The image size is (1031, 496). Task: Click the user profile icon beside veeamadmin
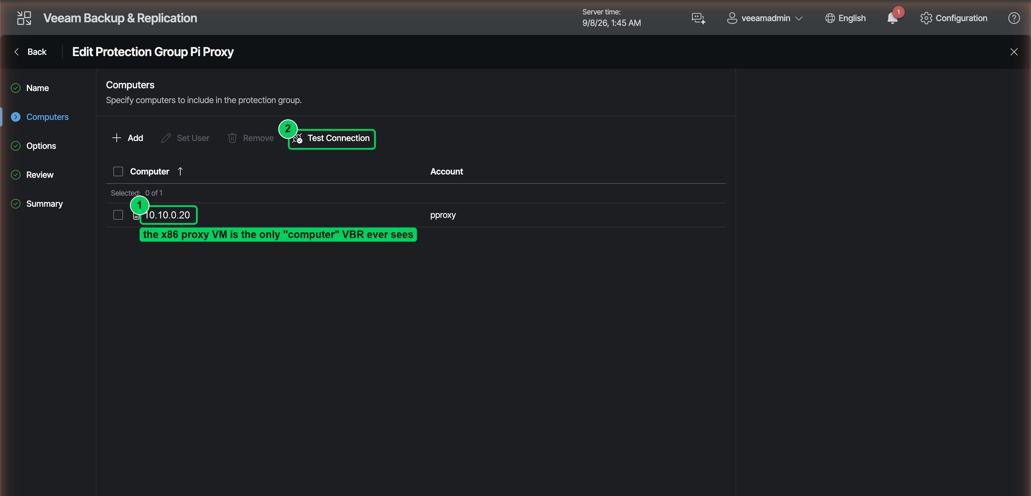click(732, 18)
